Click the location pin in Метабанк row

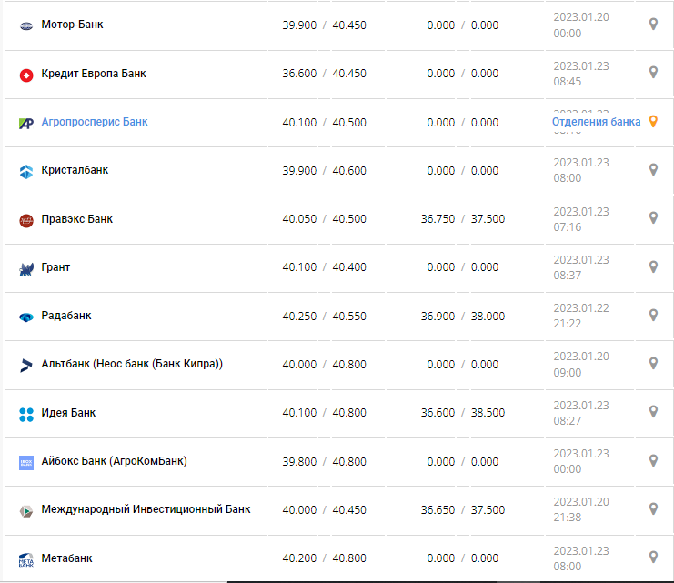pyautogui.click(x=652, y=558)
